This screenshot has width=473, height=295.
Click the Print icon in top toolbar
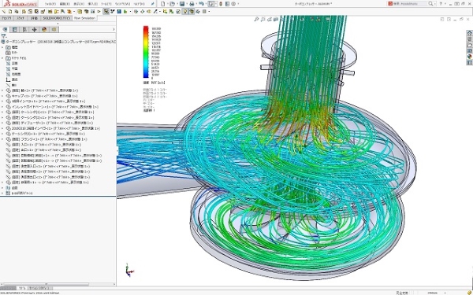pyautogui.click(x=192, y=4)
